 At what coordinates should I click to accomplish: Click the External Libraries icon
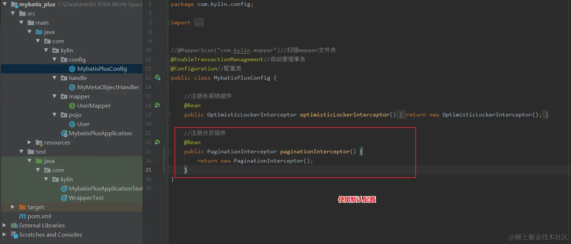(14, 226)
